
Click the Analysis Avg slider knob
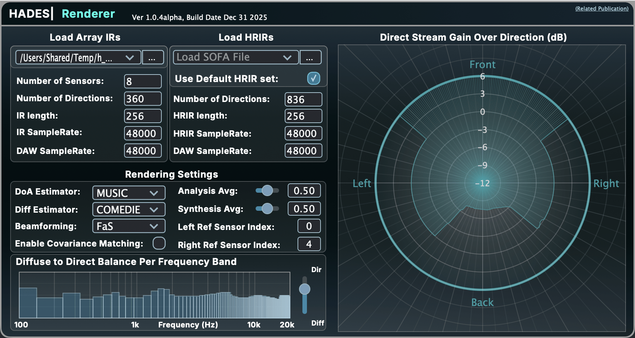point(267,190)
